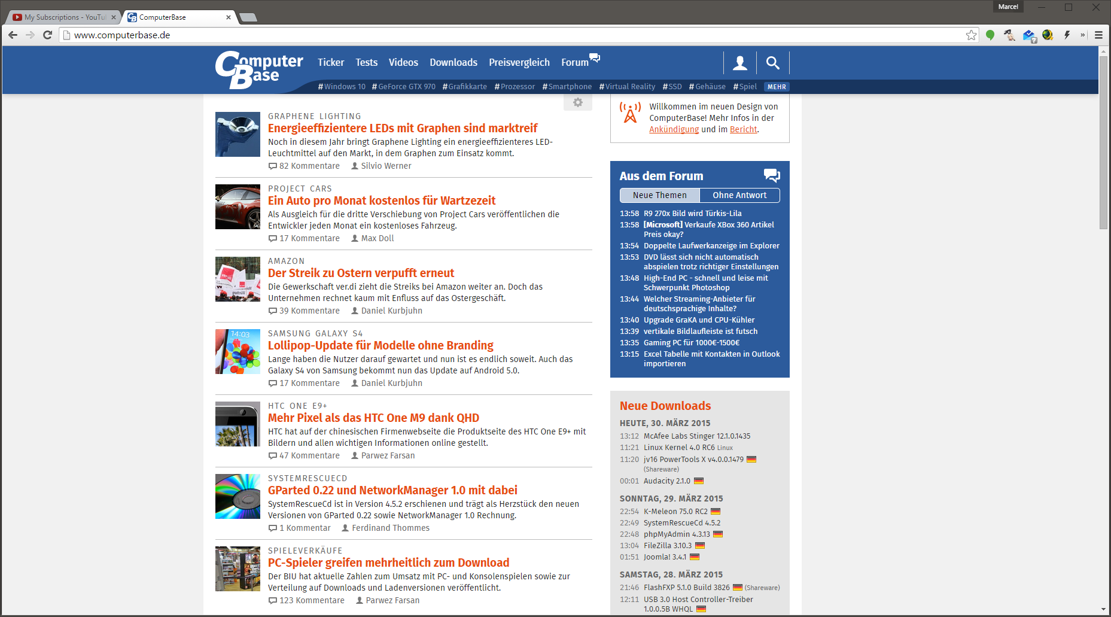Open the Chrome hamburger menu
This screenshot has height=617, width=1111.
[x=1098, y=35]
